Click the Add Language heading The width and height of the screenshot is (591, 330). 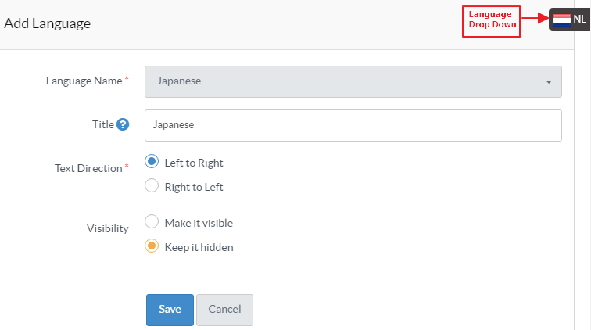(x=48, y=23)
